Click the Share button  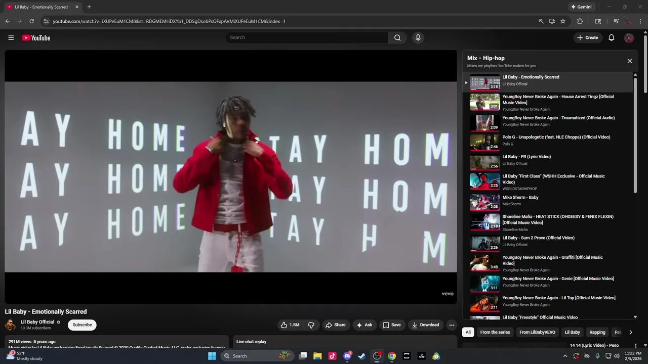[x=336, y=325]
